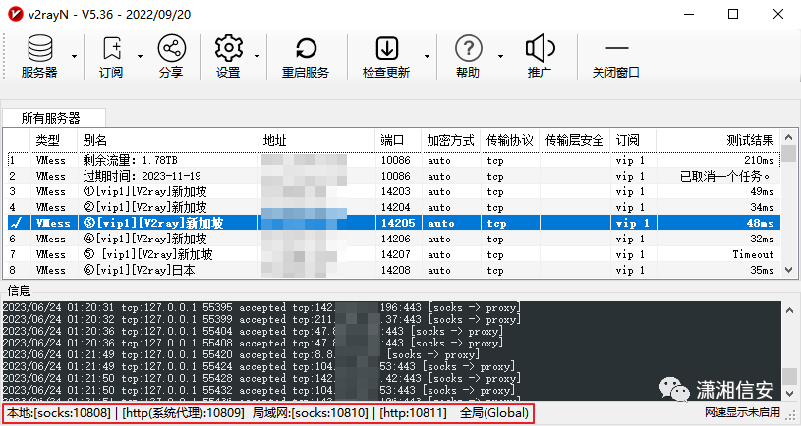Screen dimensions: 801x426
Task: Select server ⑤ [vip1][V2ray]新加坡
Action: 392,254
